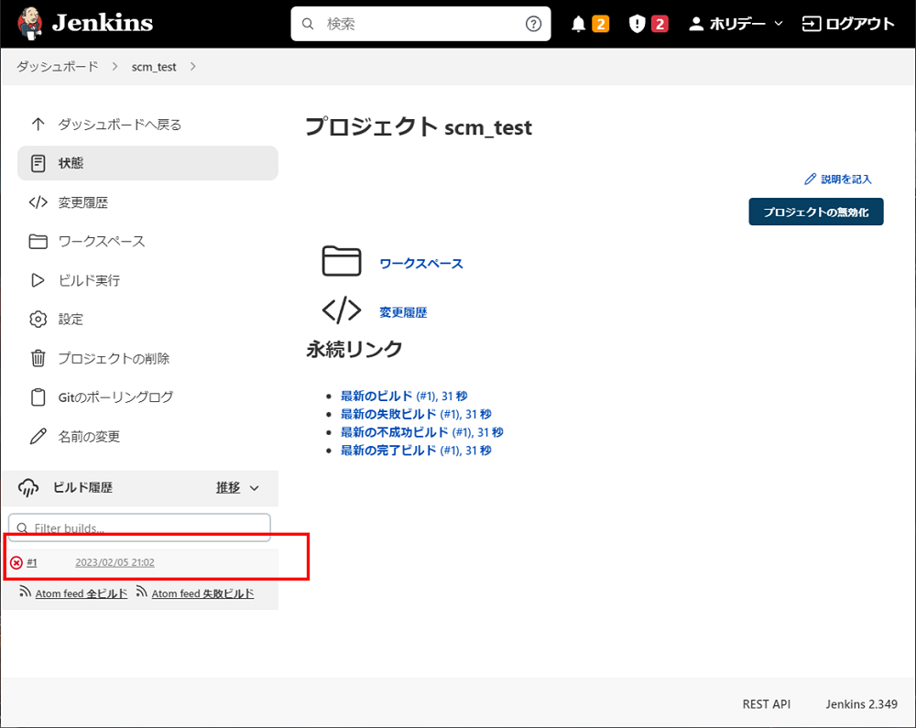Click the ログアウト link text
916x728 pixels.
click(x=860, y=24)
